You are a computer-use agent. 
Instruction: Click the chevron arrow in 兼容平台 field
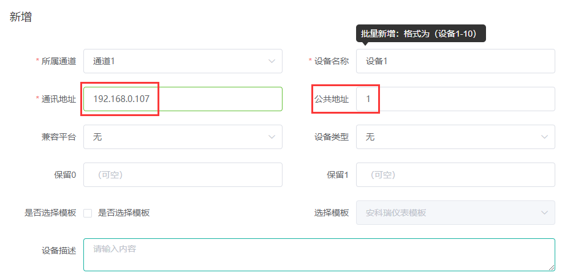(272, 137)
